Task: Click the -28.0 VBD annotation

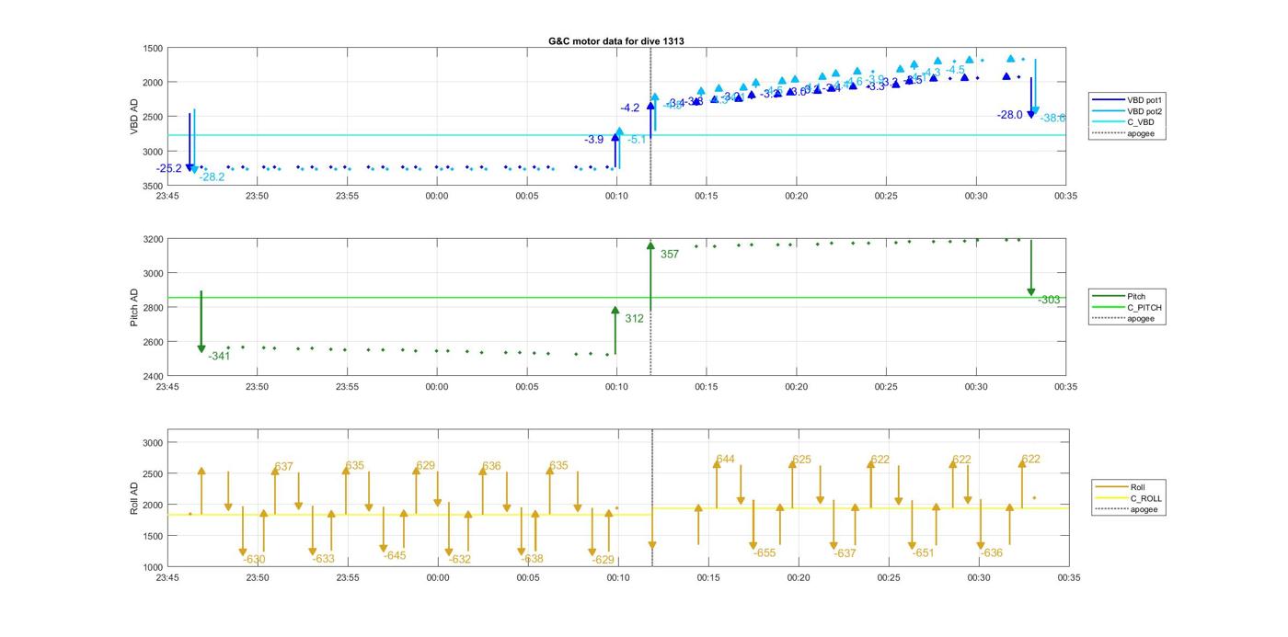Action: 1009,115
